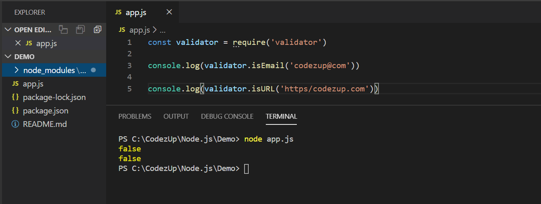Close the app.js editor tab
The width and height of the screenshot is (541, 204).
(169, 12)
